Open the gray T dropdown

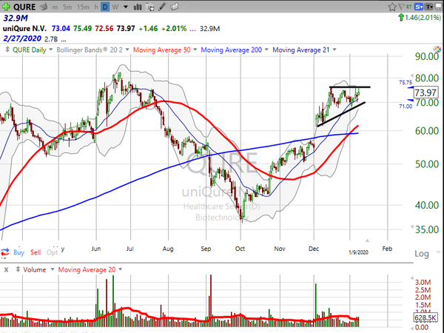pyautogui.click(x=429, y=7)
